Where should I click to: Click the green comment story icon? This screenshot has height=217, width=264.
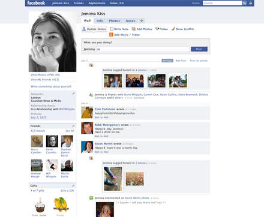(x=91, y=198)
